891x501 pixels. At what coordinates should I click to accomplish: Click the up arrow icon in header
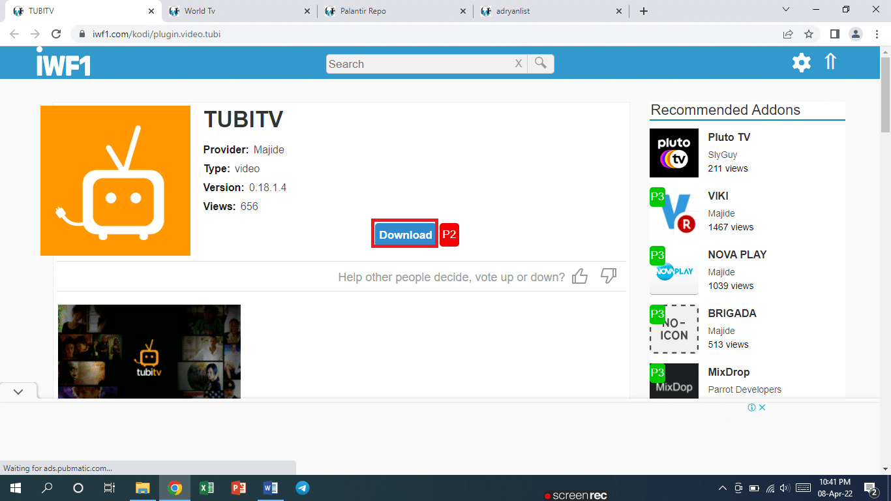(x=830, y=61)
